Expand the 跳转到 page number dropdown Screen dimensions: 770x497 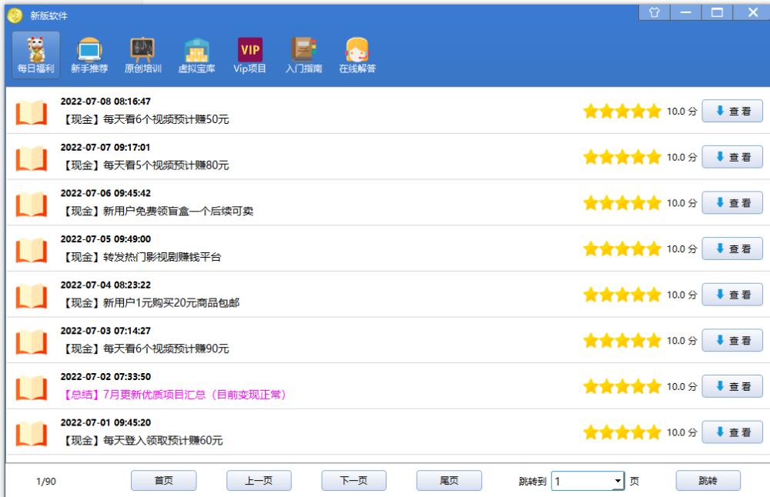(x=618, y=481)
